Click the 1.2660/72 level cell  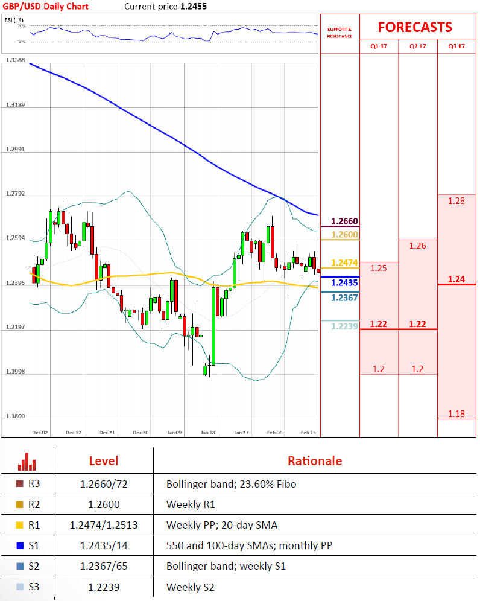point(104,484)
